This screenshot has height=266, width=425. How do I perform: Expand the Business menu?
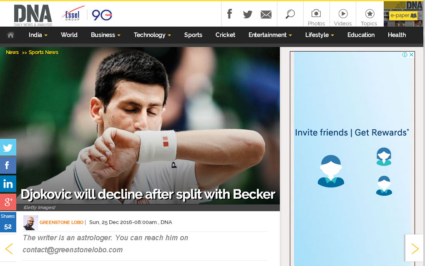[x=106, y=35]
